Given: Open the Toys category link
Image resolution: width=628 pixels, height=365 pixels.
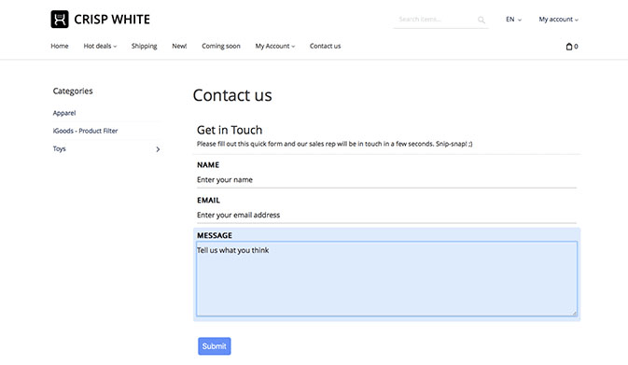Looking at the screenshot, I should [x=60, y=148].
